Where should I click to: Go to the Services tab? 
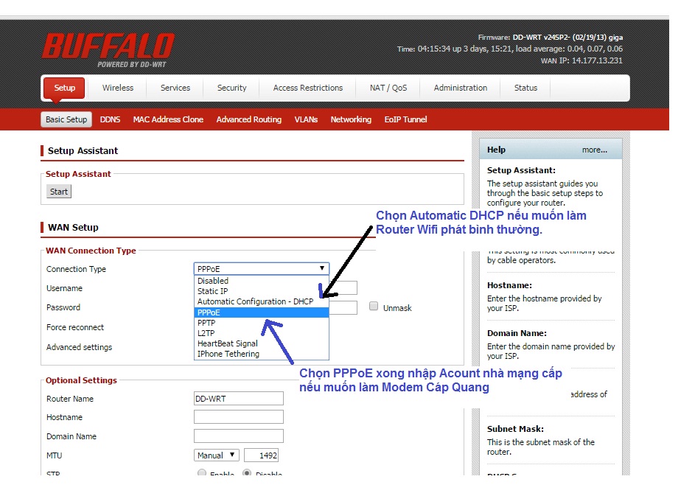(175, 88)
